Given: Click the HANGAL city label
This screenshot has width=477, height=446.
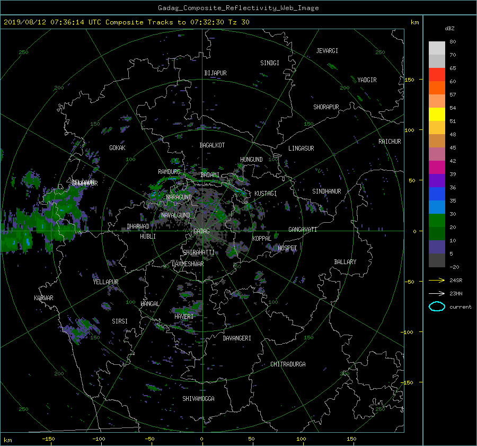Looking at the screenshot, I should (x=149, y=304).
